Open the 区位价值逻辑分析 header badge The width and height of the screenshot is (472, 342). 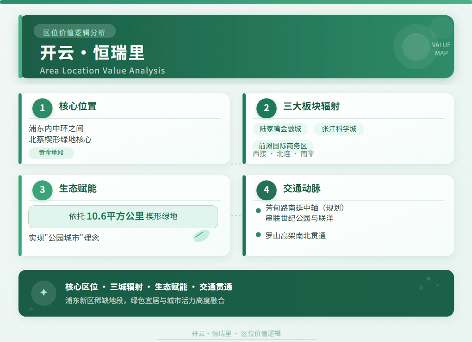pyautogui.click(x=75, y=31)
